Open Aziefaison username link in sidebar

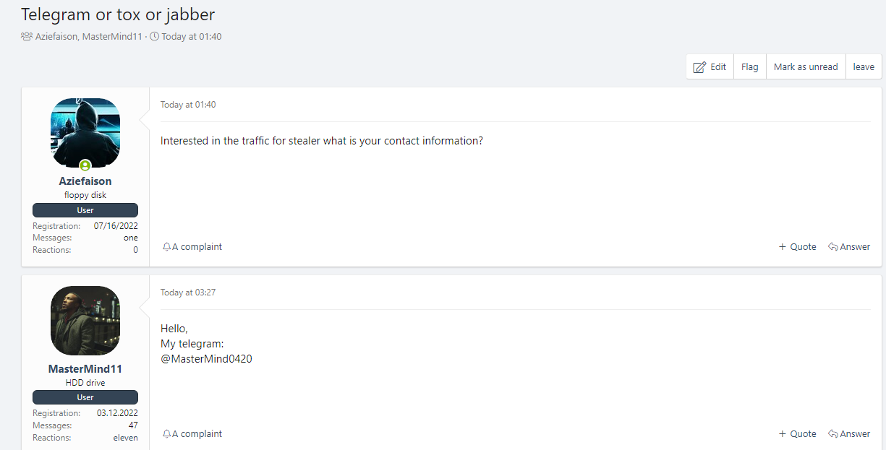point(85,181)
